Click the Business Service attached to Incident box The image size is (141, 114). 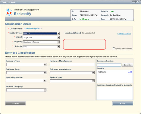tap(115, 93)
